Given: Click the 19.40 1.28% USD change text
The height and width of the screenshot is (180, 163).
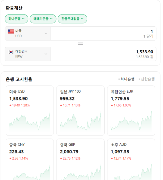Looking at the screenshot, I should [20, 105].
